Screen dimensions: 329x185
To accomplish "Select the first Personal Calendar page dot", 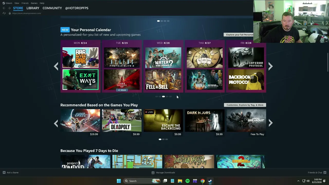I will coord(157,97).
